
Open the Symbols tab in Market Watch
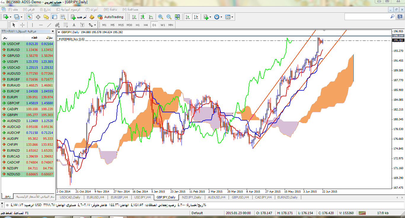coord(7,197)
